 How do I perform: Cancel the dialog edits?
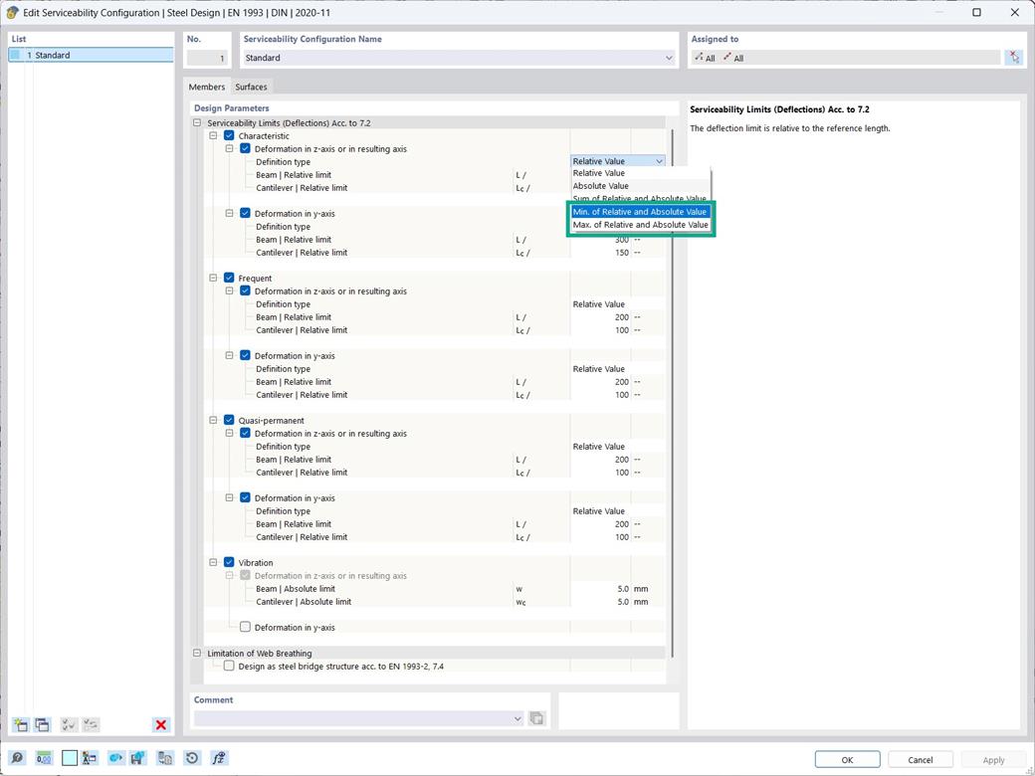point(920,758)
